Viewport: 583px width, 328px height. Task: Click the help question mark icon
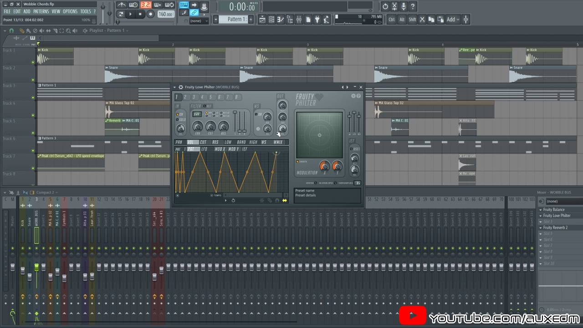pyautogui.click(x=413, y=6)
